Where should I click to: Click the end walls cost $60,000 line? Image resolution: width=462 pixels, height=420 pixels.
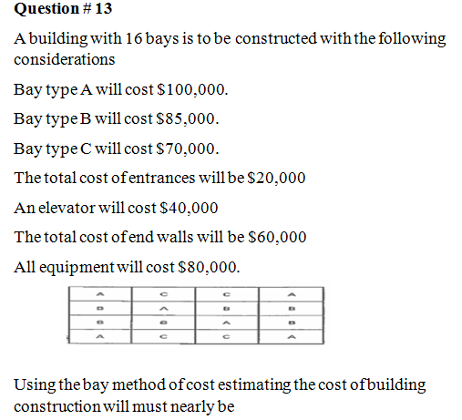[160, 237]
